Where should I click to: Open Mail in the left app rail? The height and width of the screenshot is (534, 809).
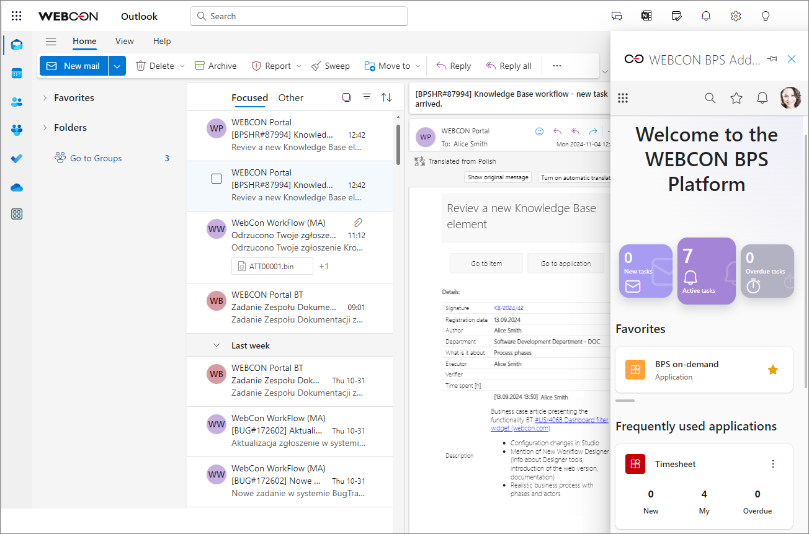tap(17, 45)
